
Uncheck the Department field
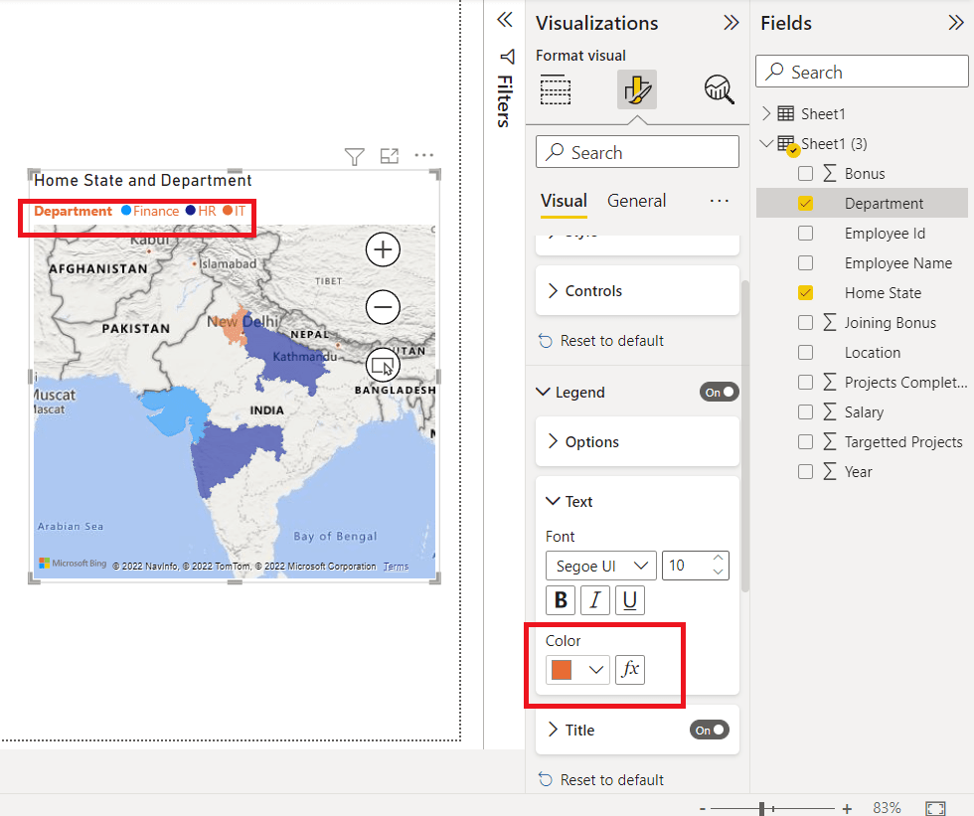805,203
